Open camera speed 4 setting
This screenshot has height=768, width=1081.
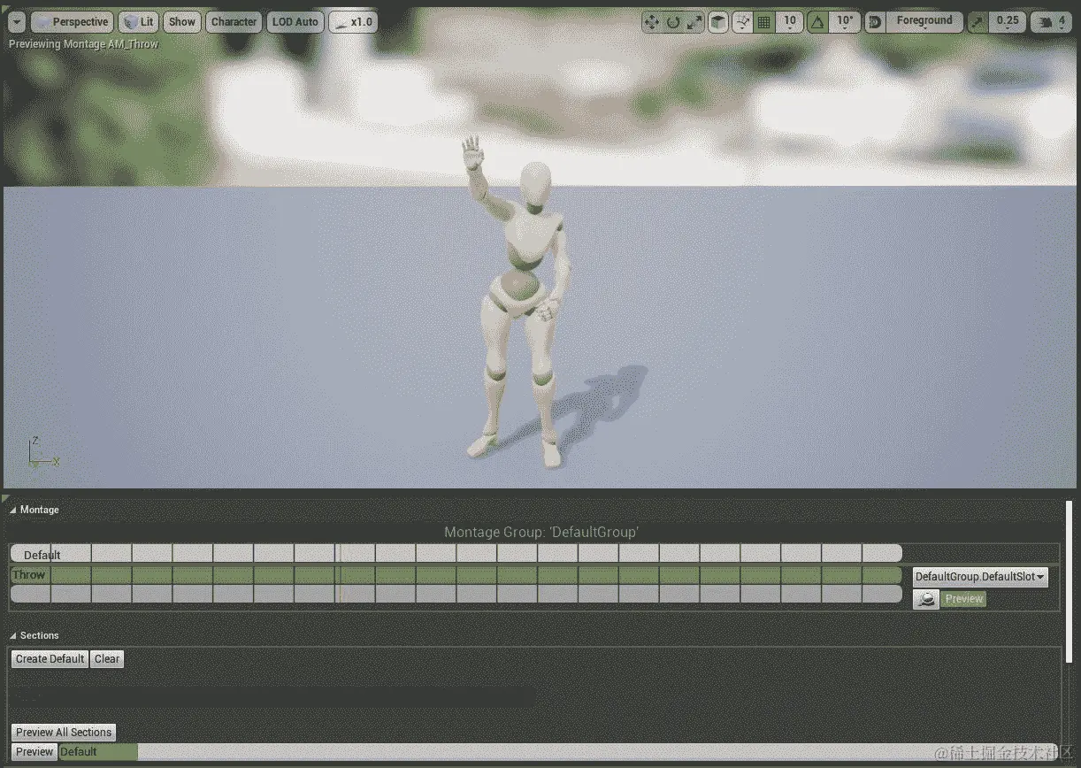(x=1052, y=22)
